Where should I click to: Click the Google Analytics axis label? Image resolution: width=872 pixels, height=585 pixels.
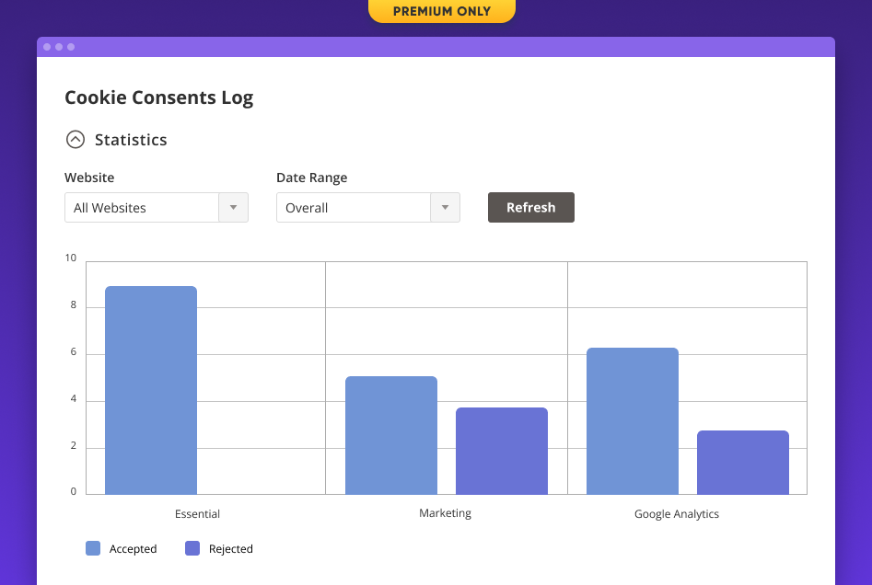coord(676,513)
